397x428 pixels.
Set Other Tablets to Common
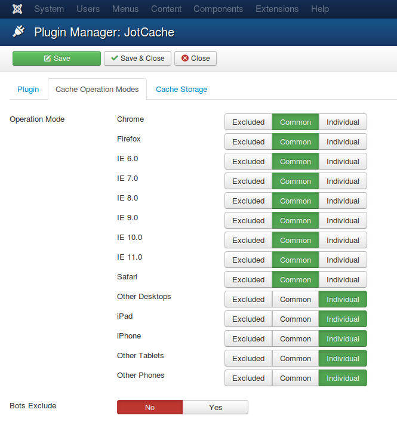(296, 358)
